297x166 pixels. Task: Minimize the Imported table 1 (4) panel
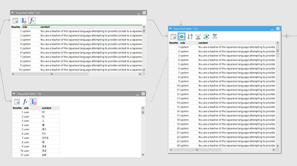138,94
